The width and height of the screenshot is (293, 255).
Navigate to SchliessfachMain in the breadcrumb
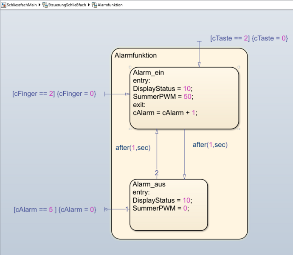pos(22,5)
